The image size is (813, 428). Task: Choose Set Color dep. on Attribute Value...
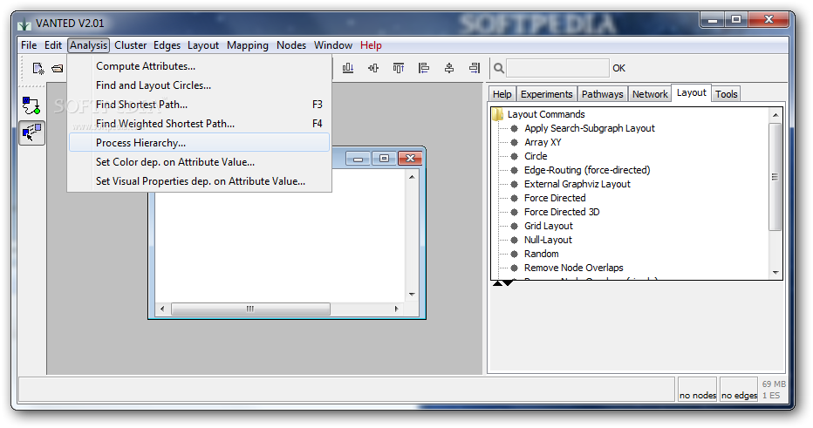click(x=200, y=162)
